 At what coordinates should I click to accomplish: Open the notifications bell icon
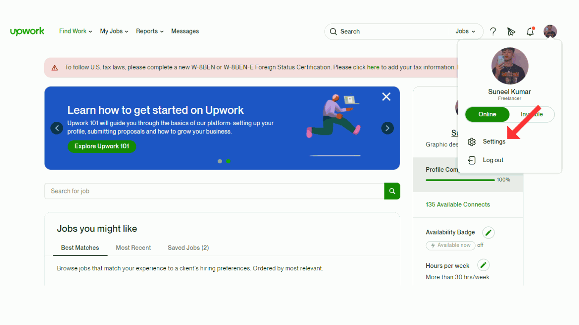click(x=530, y=31)
